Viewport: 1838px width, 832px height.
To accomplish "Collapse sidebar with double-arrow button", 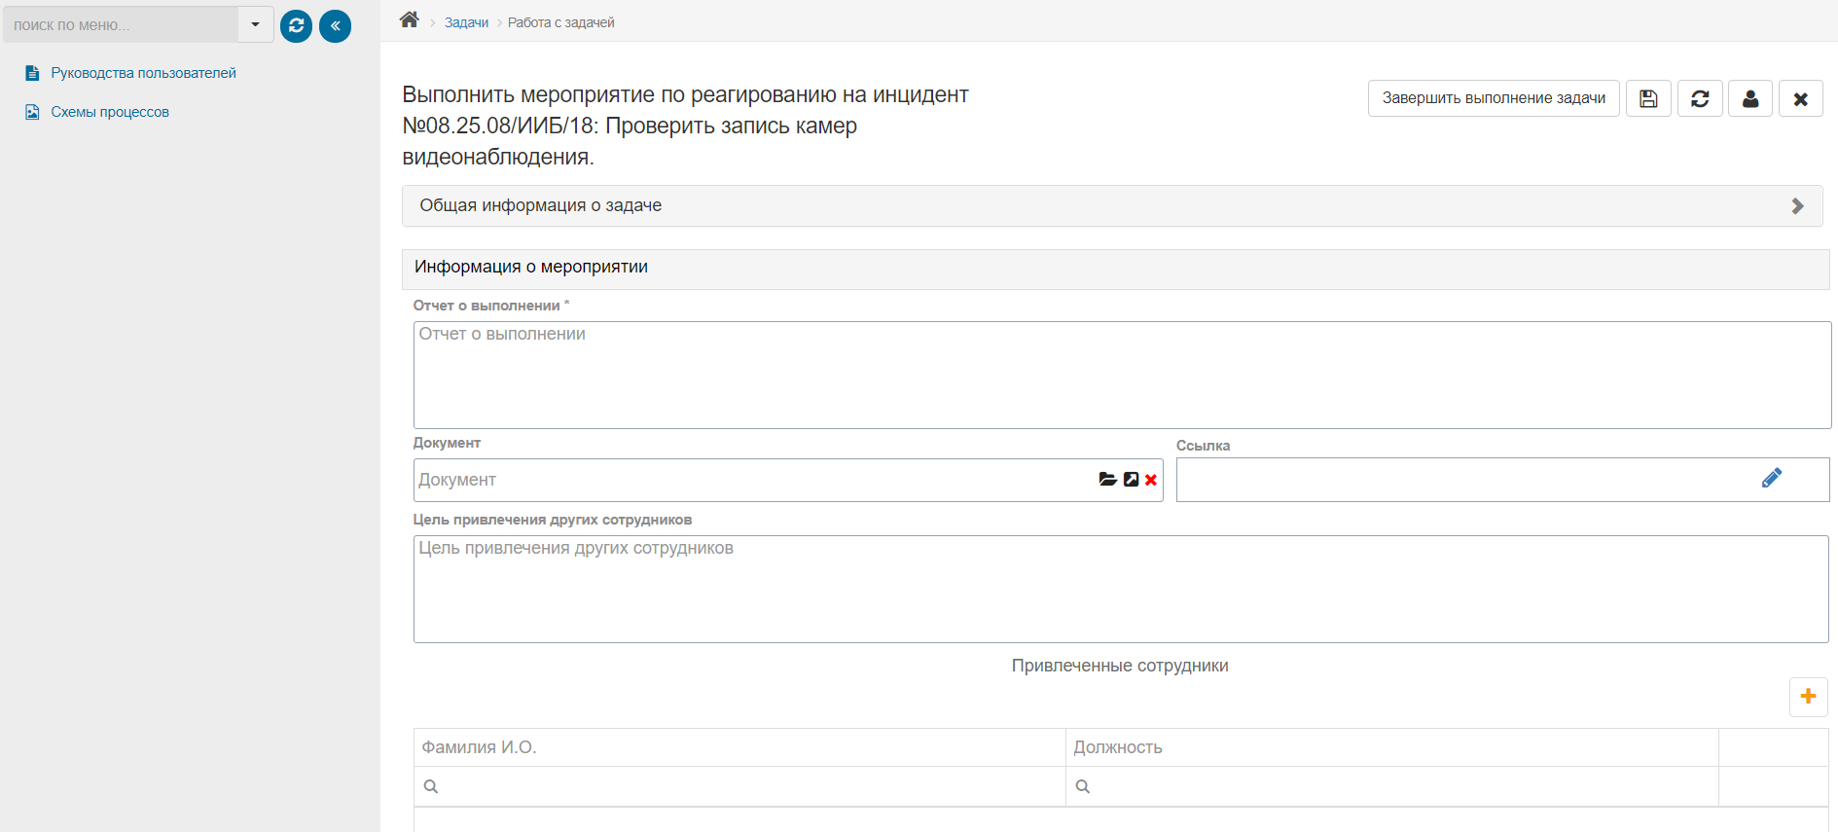I will [335, 26].
